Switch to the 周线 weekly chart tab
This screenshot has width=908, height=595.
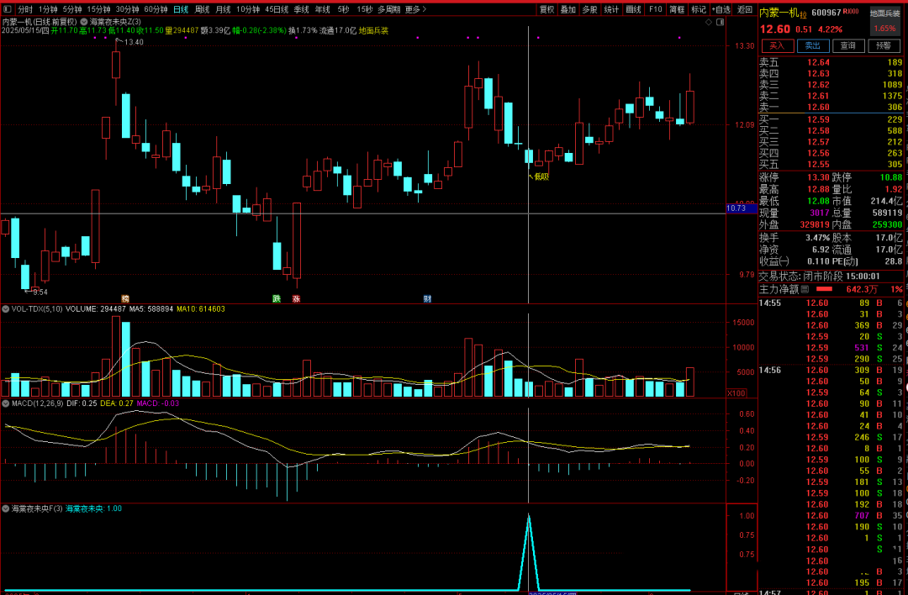click(x=203, y=9)
